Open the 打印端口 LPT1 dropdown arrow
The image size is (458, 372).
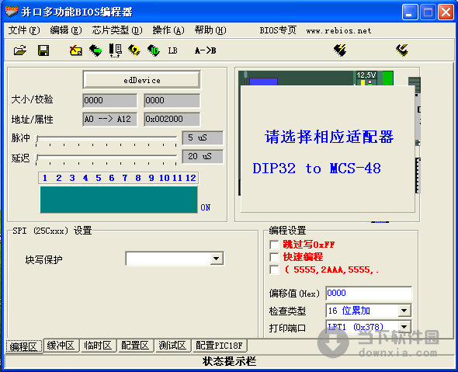(404, 327)
